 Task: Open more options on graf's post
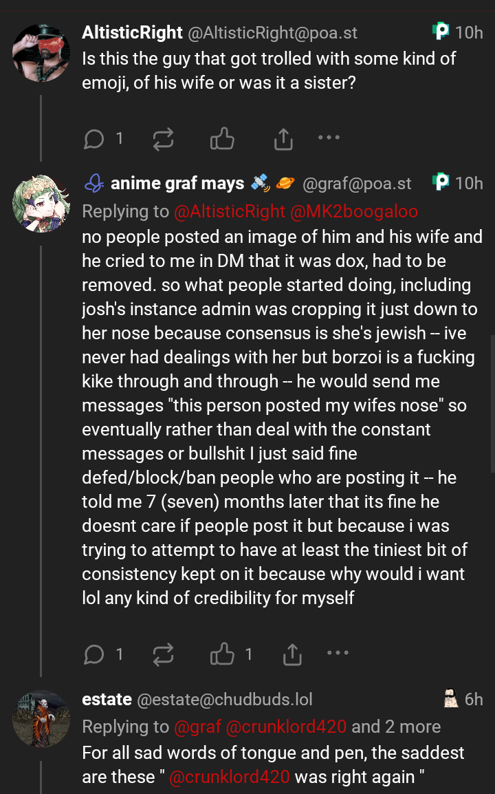pos(338,652)
